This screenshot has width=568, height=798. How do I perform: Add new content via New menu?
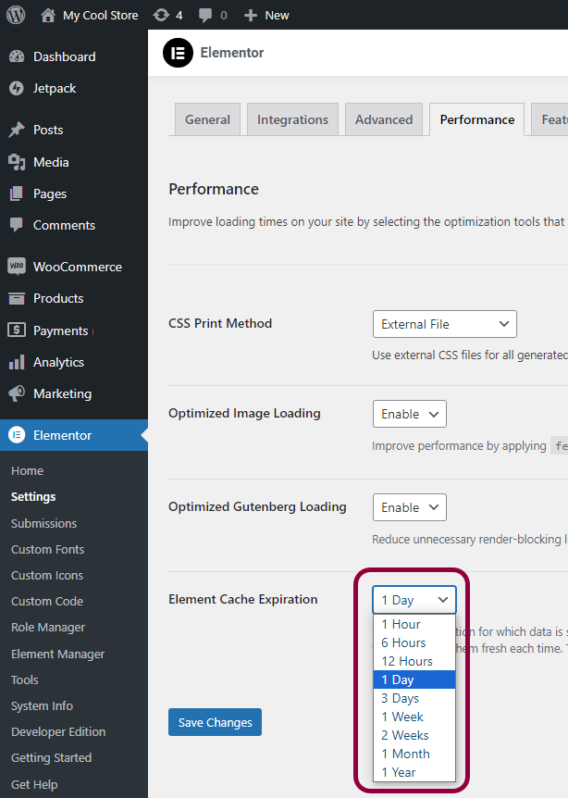click(266, 15)
